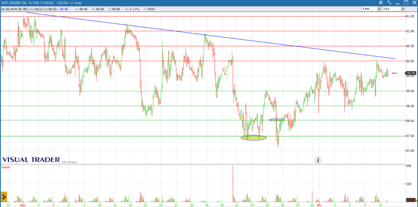Open the hammer tools icon in title bar
Viewport: 418px width, 207px height.
point(389,2)
